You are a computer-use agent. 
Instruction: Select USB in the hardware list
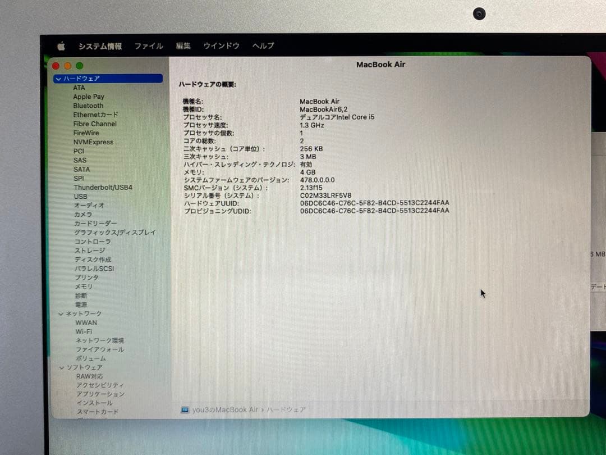[x=80, y=196]
